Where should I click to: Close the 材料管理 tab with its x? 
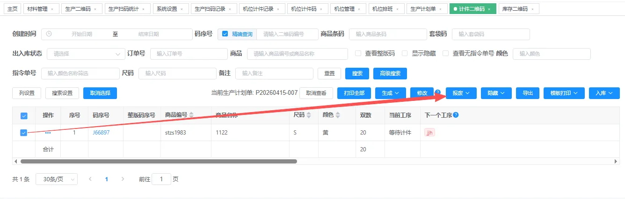52,9
